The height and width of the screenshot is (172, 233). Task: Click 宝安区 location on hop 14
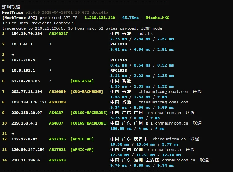152,160
